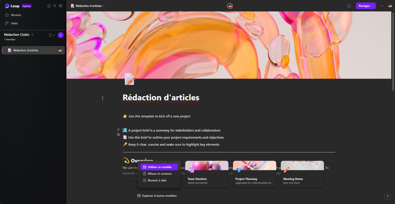
Task: Click the line 'Use this brief to outline your project requirements'
Action: [x=176, y=138]
